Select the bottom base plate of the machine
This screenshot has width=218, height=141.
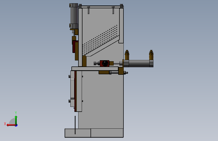94,133
